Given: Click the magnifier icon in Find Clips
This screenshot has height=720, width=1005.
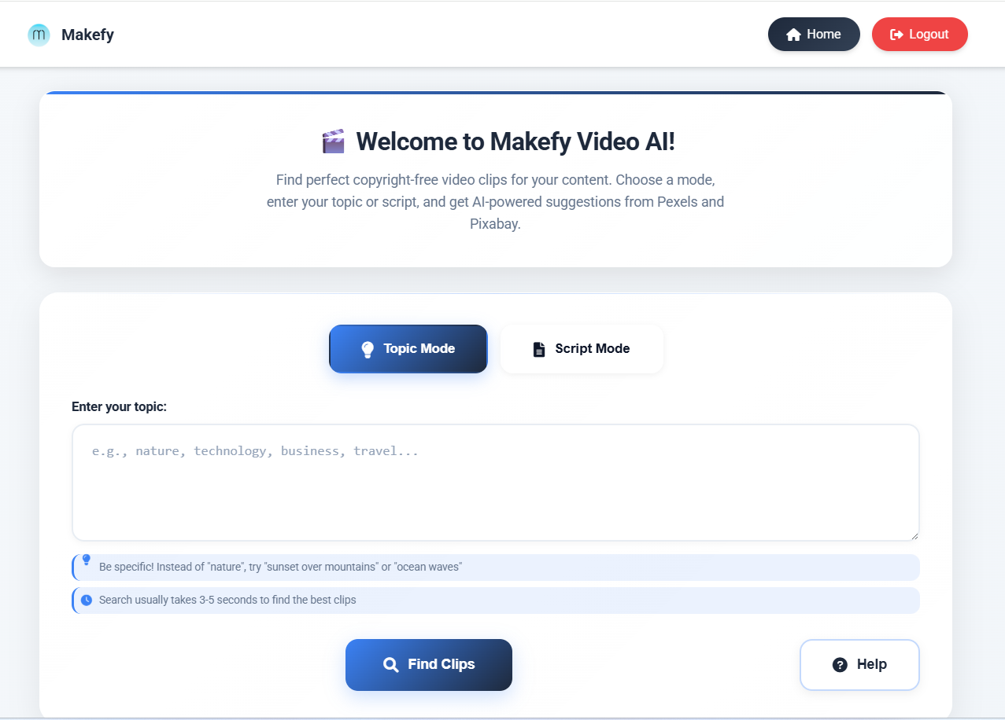Looking at the screenshot, I should point(391,664).
